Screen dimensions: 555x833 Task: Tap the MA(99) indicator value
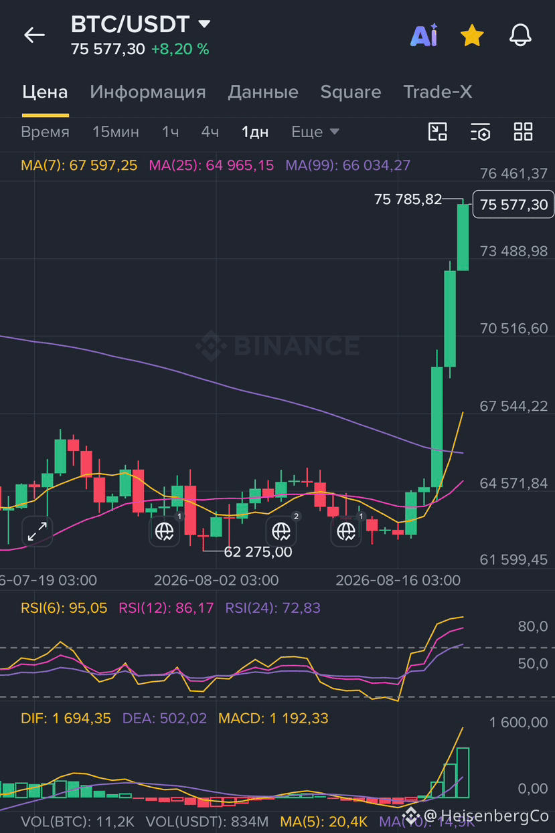tap(348, 165)
